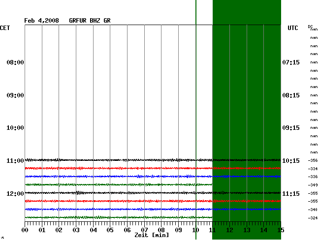Click the station label "GRFUR BHZ GR"
Image resolution: width=320 pixels, height=243 pixels.
(x=90, y=21)
